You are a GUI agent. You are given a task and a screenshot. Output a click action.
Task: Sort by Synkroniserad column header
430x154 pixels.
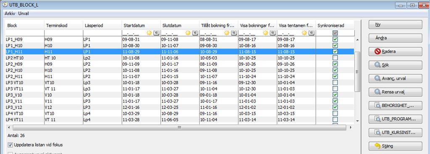click(x=335, y=26)
